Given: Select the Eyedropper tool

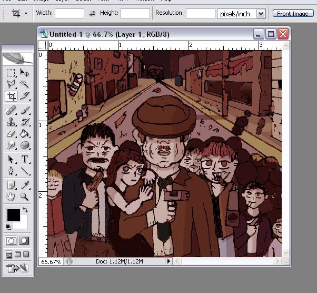Looking at the screenshot, I should tap(24, 185).
